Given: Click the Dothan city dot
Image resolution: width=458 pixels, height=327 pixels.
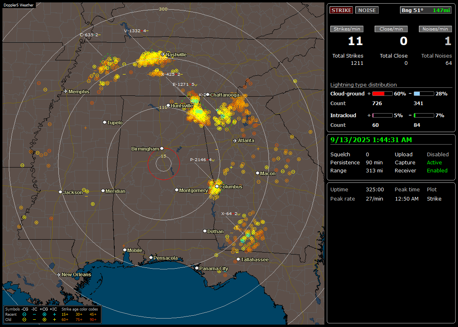Looking at the screenshot, I should [x=205, y=231].
